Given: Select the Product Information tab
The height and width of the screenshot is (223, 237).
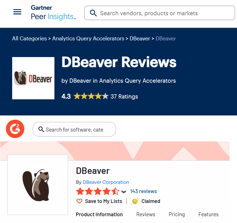Looking at the screenshot, I should click(99, 215).
